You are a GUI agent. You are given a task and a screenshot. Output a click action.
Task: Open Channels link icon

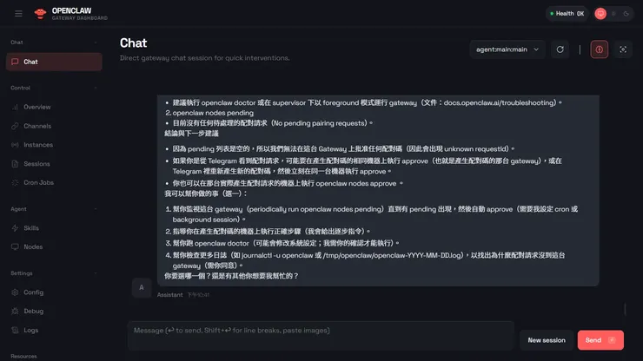[x=15, y=126]
